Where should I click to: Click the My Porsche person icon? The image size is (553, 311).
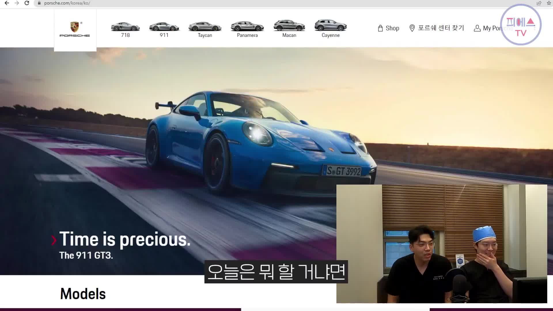click(477, 28)
